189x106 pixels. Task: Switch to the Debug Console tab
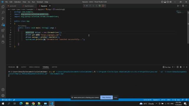coord(34,67)
